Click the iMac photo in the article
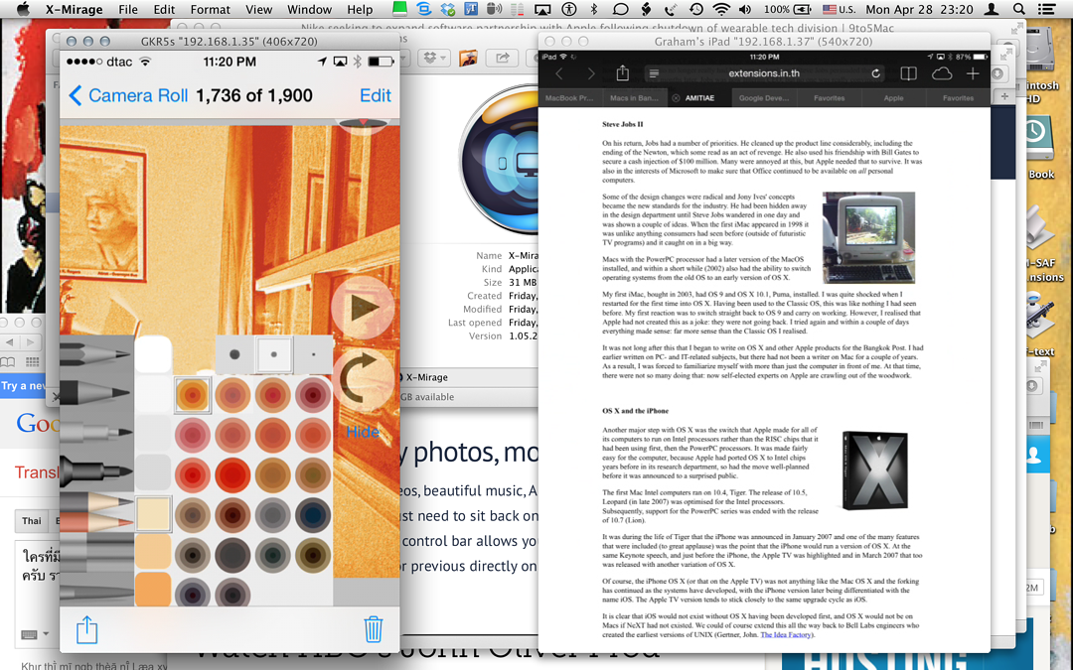The image size is (1073, 670). [x=869, y=237]
